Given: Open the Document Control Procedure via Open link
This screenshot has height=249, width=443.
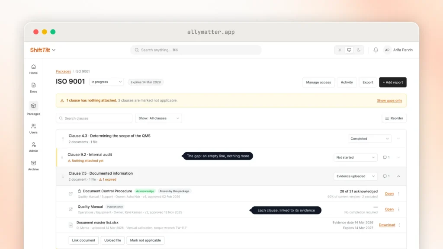Looking at the screenshot, I should point(389,194).
